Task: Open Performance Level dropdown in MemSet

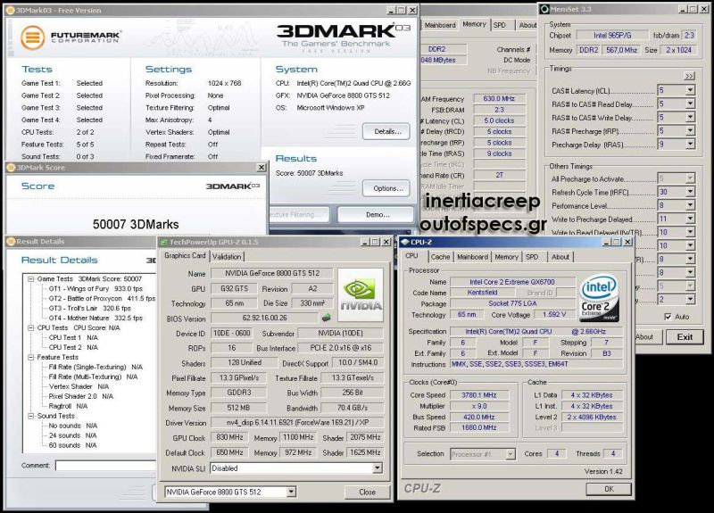Action: click(690, 205)
